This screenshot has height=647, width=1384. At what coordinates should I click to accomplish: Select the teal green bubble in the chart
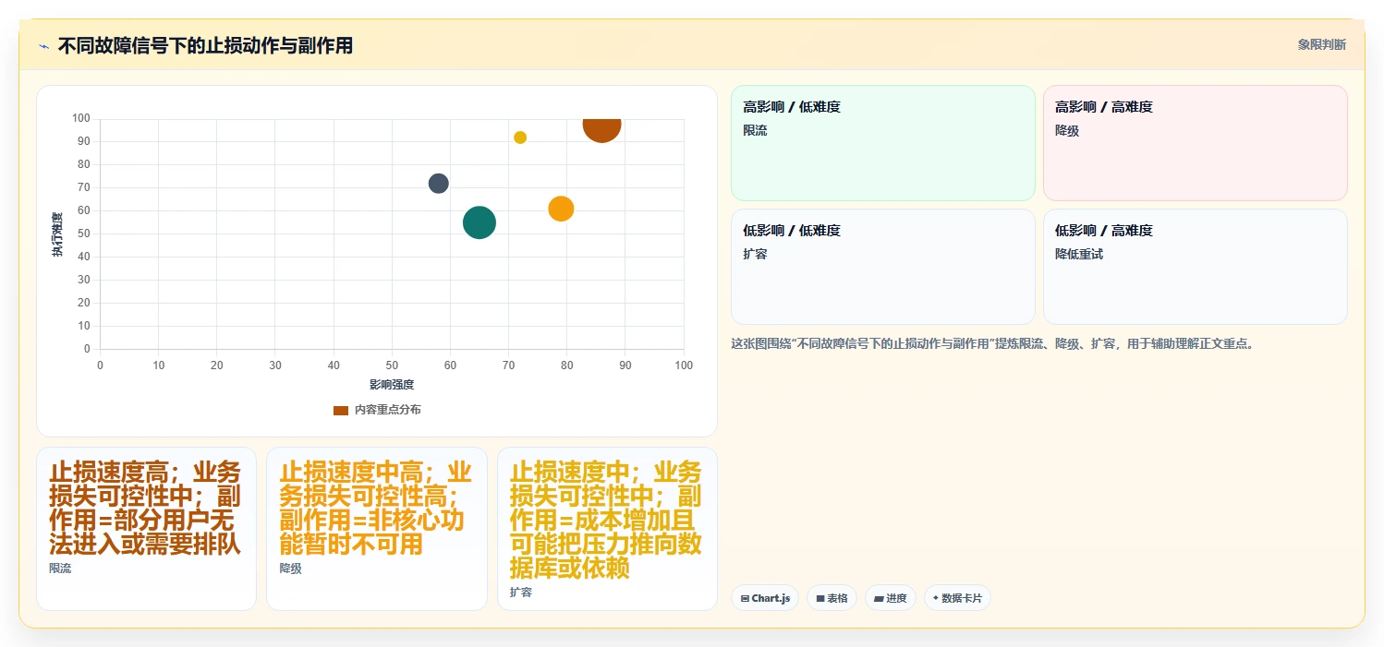(480, 222)
